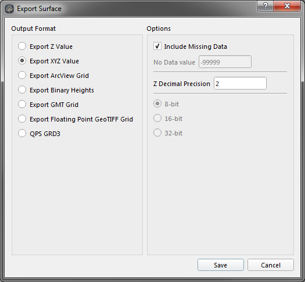
Task: Click the No Data value field
Action: (x=225, y=62)
